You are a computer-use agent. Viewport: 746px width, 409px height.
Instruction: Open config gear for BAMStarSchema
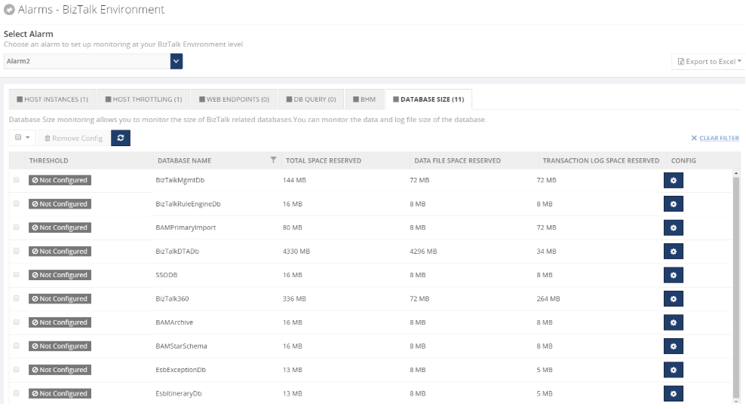673,346
